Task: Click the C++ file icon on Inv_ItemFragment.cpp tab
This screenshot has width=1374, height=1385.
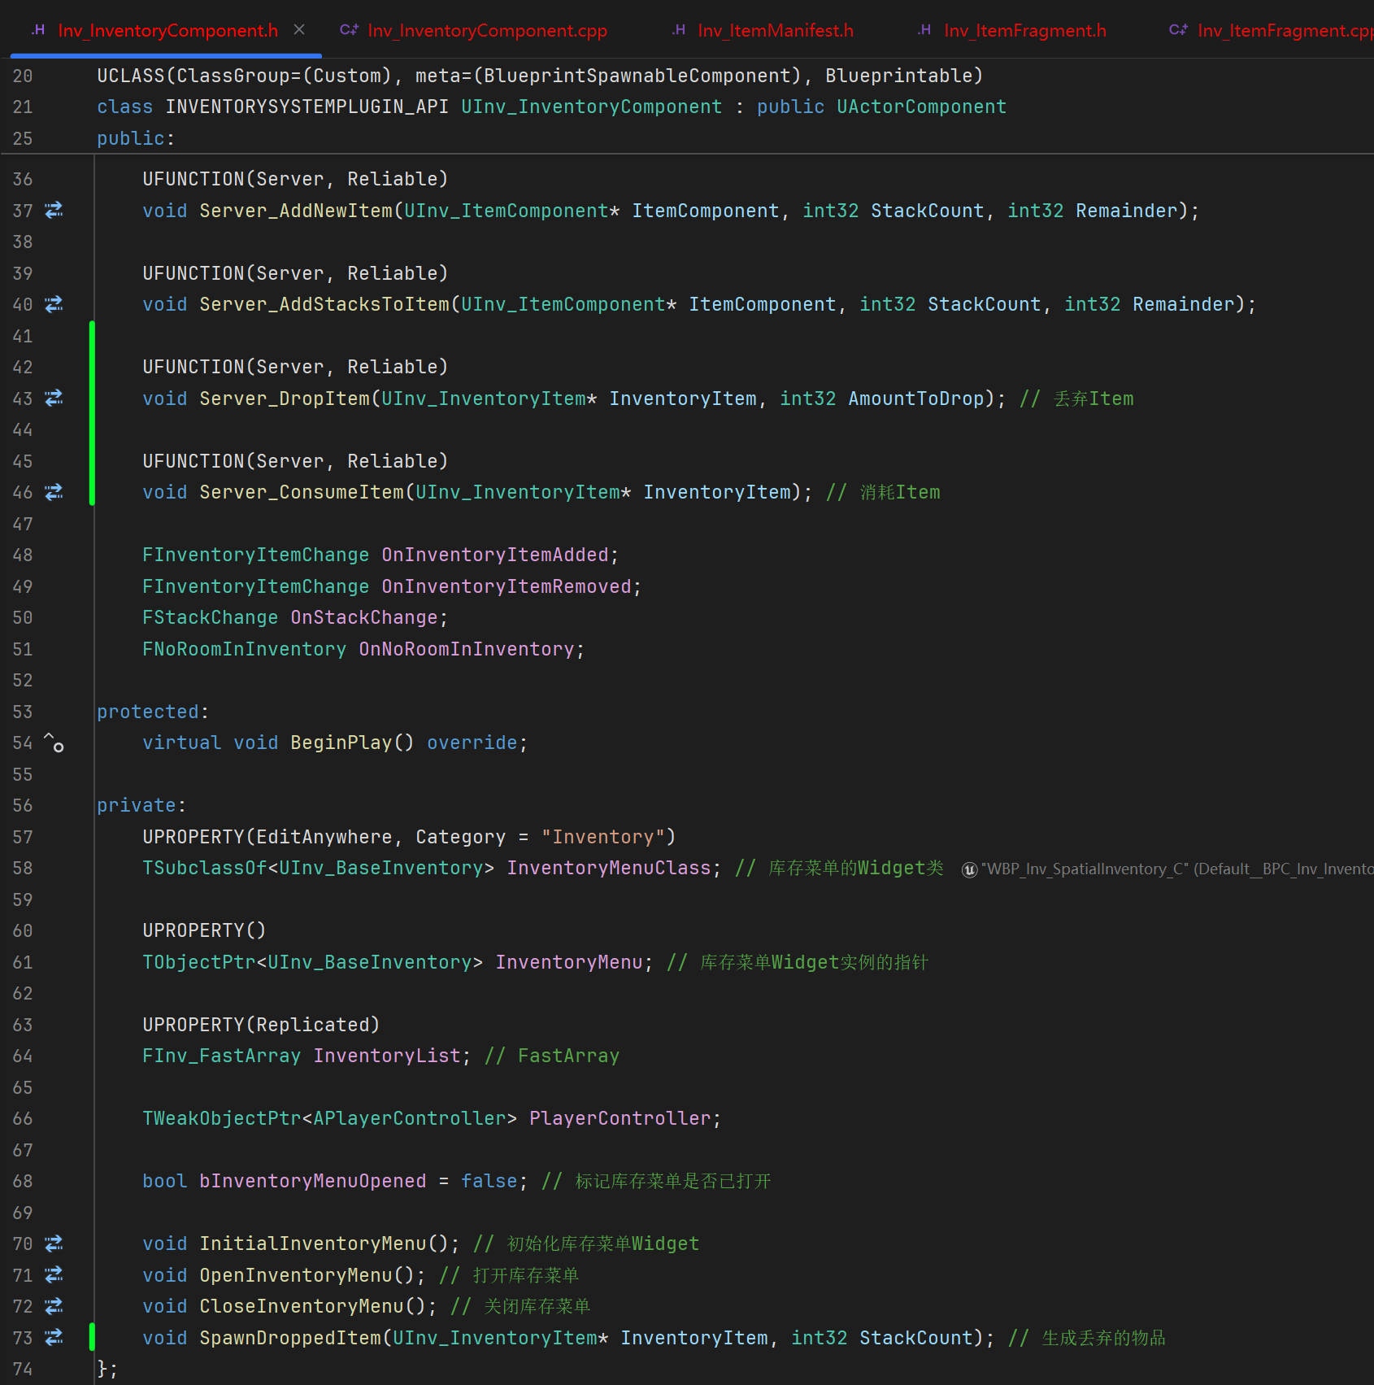Action: tap(1178, 30)
